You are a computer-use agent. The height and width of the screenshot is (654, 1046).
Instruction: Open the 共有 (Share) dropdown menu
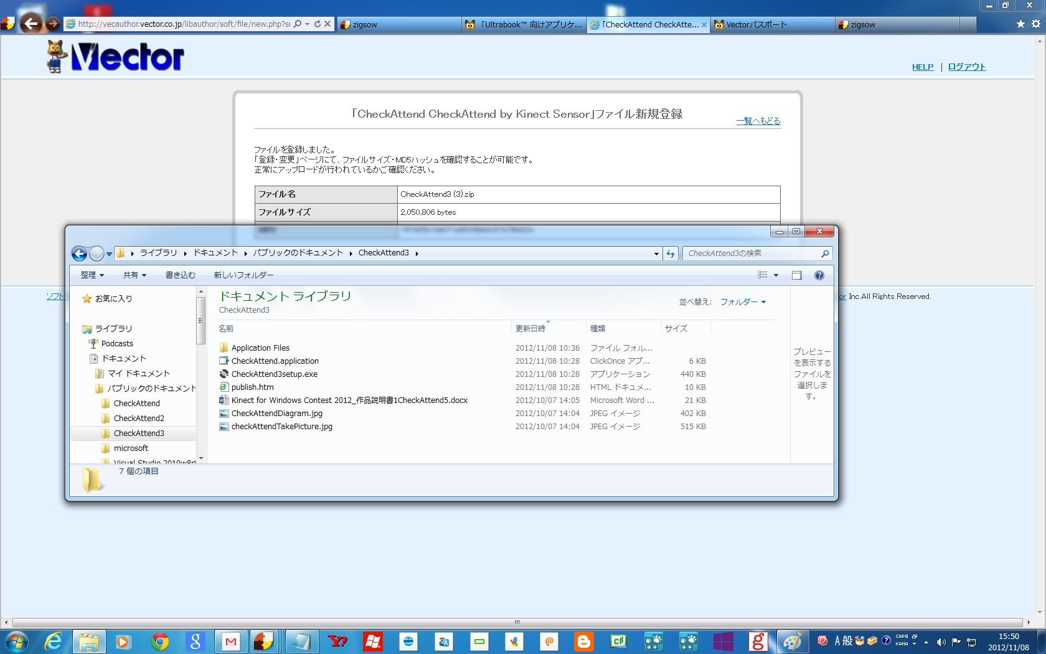tap(134, 275)
